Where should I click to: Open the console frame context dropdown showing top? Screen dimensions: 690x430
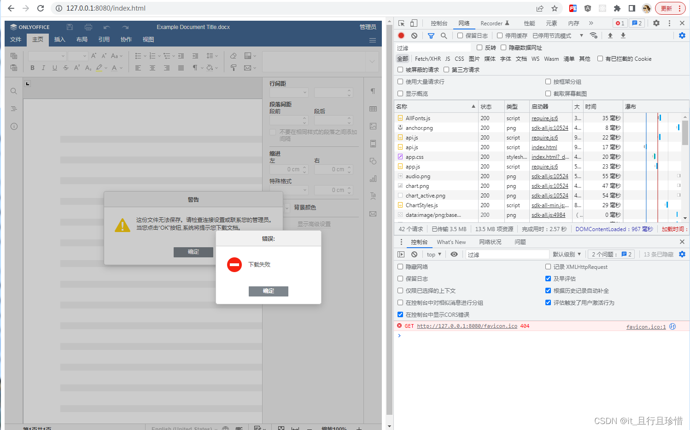point(433,254)
